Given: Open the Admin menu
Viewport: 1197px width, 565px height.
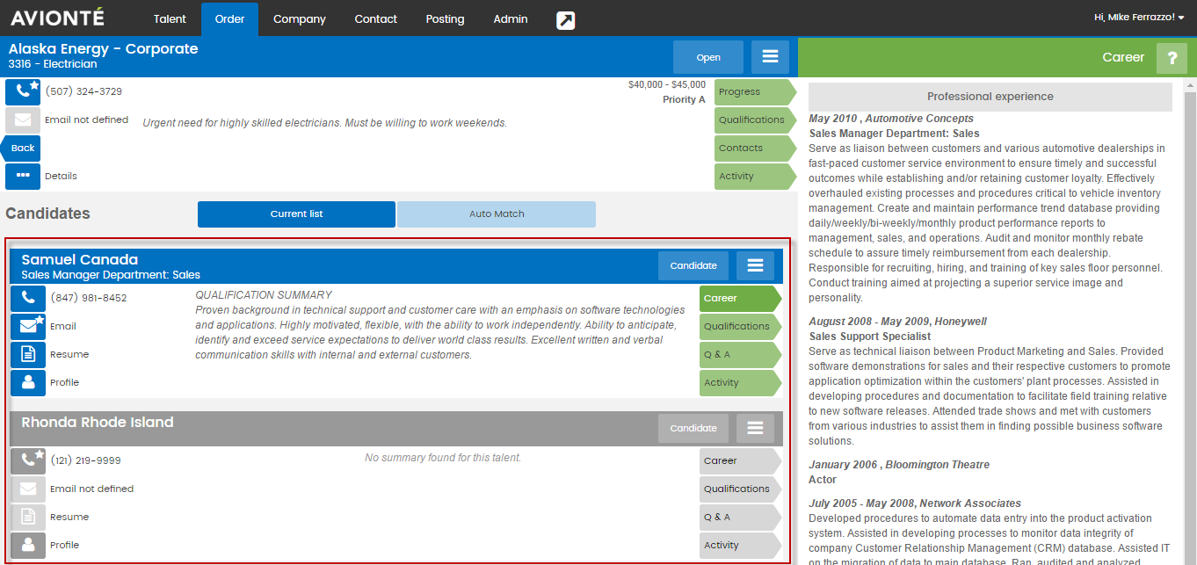Looking at the screenshot, I should (x=511, y=19).
